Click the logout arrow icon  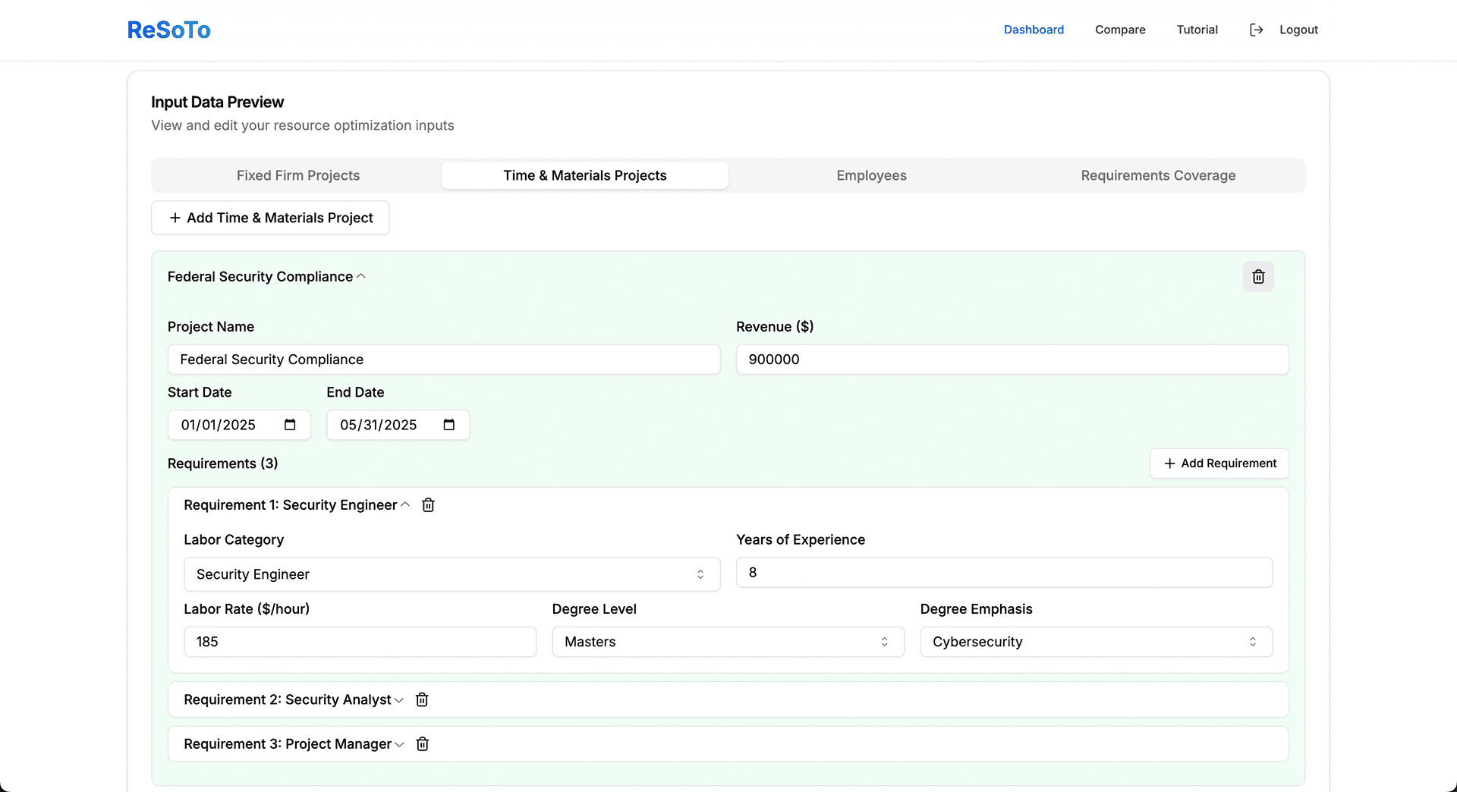coord(1257,30)
